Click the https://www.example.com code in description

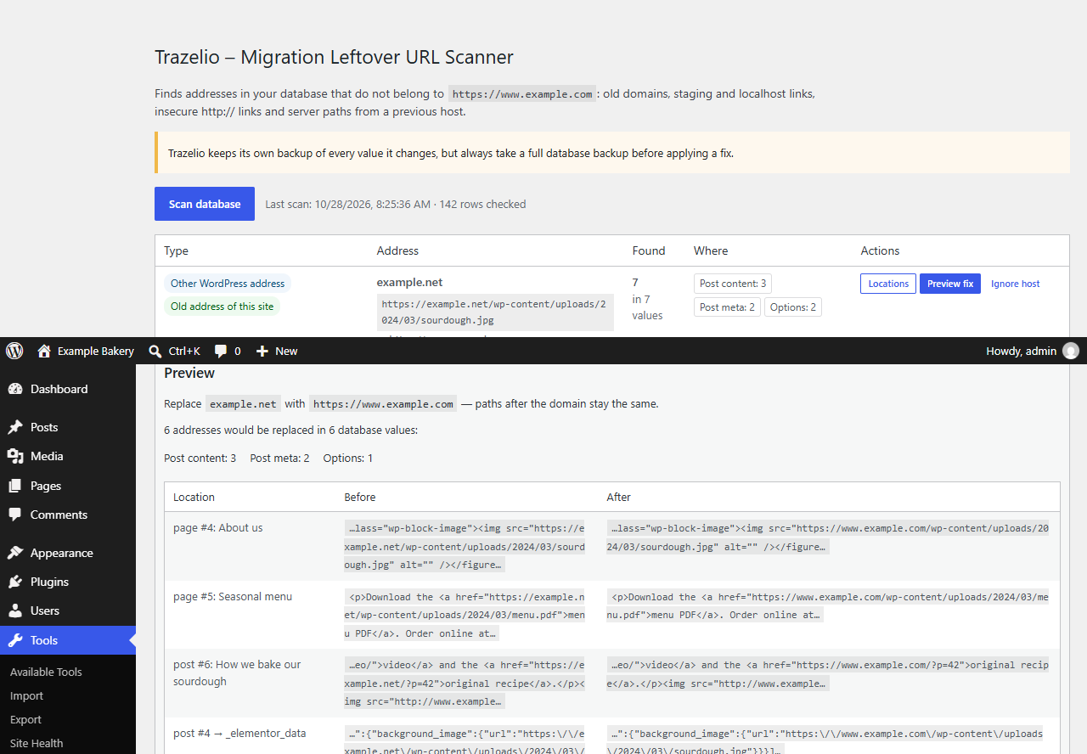point(522,94)
